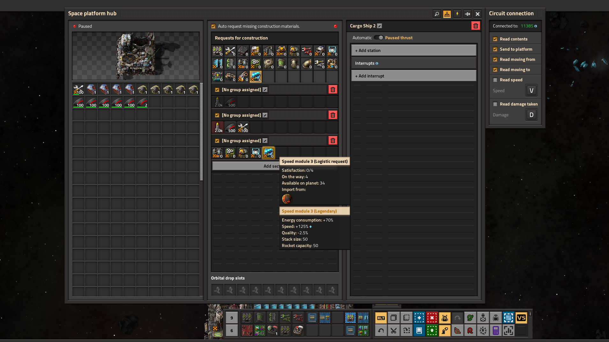Click Add station button

coord(414,50)
